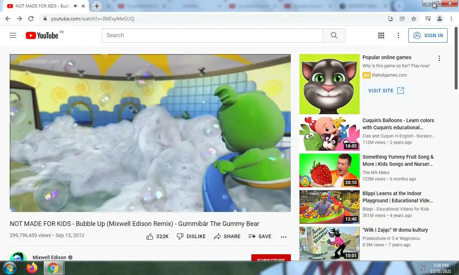Reload the page with refresh icon

pyautogui.click(x=31, y=19)
